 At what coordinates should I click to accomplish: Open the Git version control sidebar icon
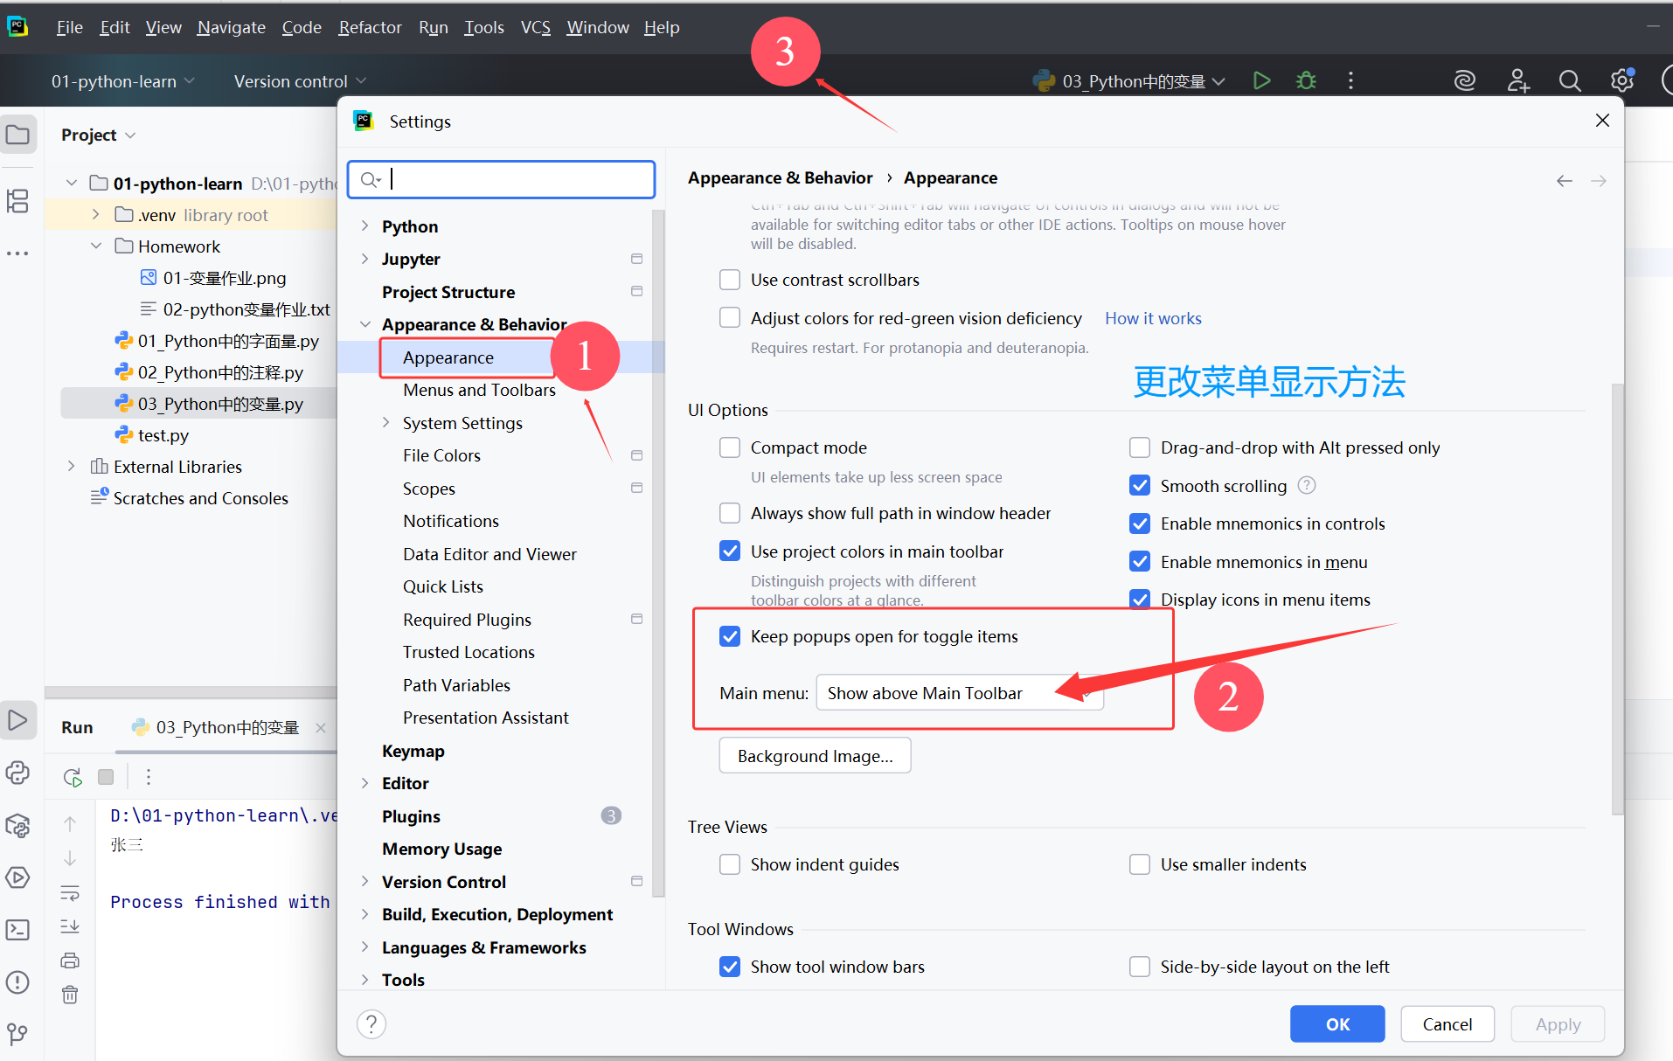point(17,1034)
